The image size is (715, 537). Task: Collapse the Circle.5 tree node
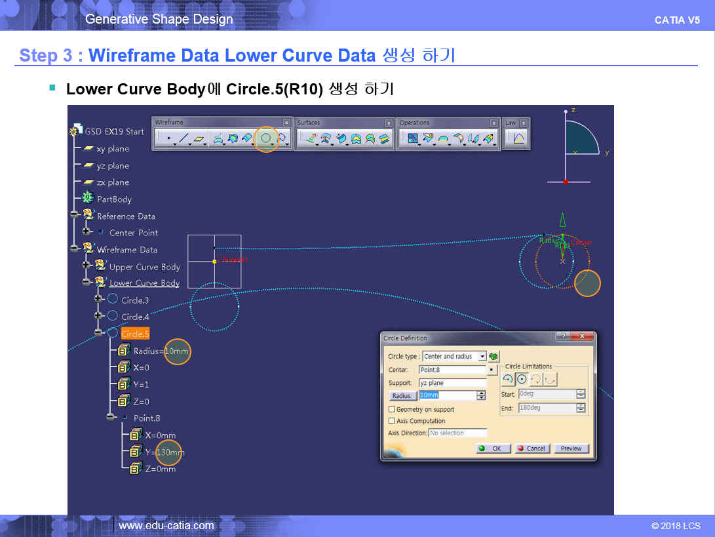point(99,333)
